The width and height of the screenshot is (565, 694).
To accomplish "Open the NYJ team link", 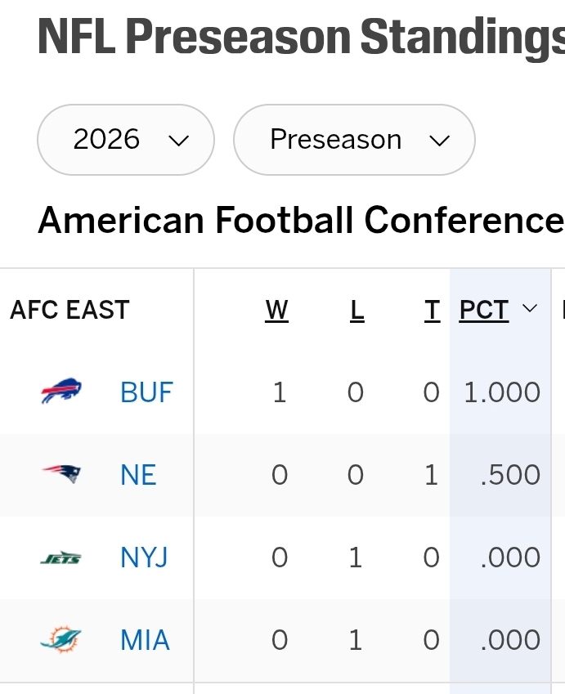I will (145, 557).
